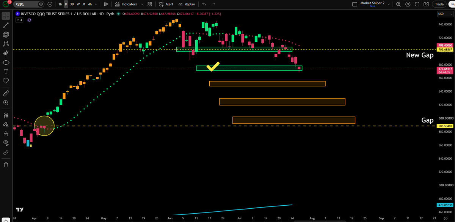Click the Aug label on time axis
This screenshot has height=222, width=455.
tap(312, 219)
